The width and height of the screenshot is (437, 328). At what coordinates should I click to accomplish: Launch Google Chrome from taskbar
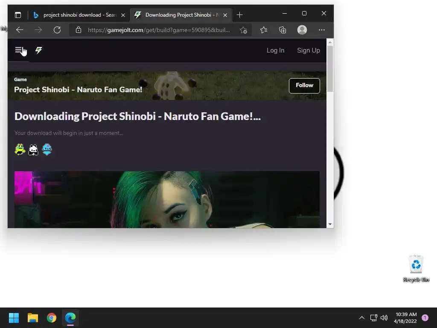click(x=52, y=318)
